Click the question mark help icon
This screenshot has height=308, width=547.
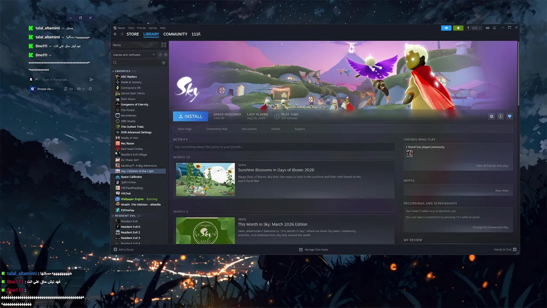(468, 28)
